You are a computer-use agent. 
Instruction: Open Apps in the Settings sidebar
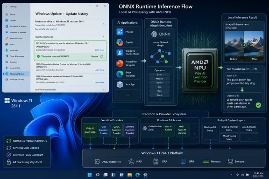(x=10, y=44)
